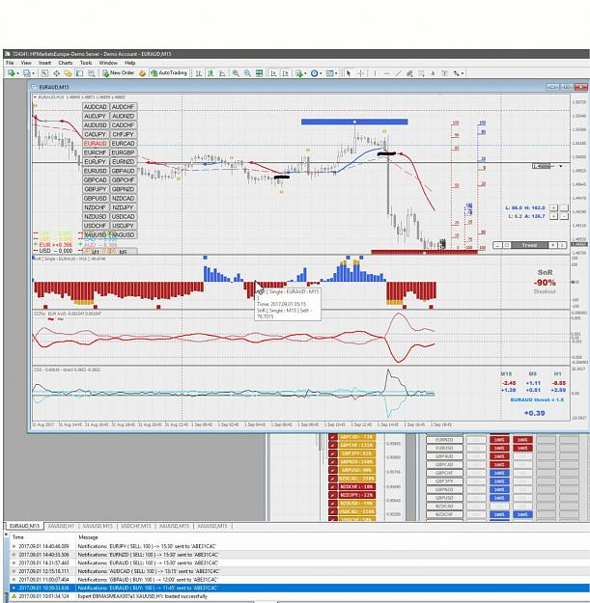Tile chart windows with the grid icon
Viewport: 590px width, 603px height.
[x=259, y=73]
